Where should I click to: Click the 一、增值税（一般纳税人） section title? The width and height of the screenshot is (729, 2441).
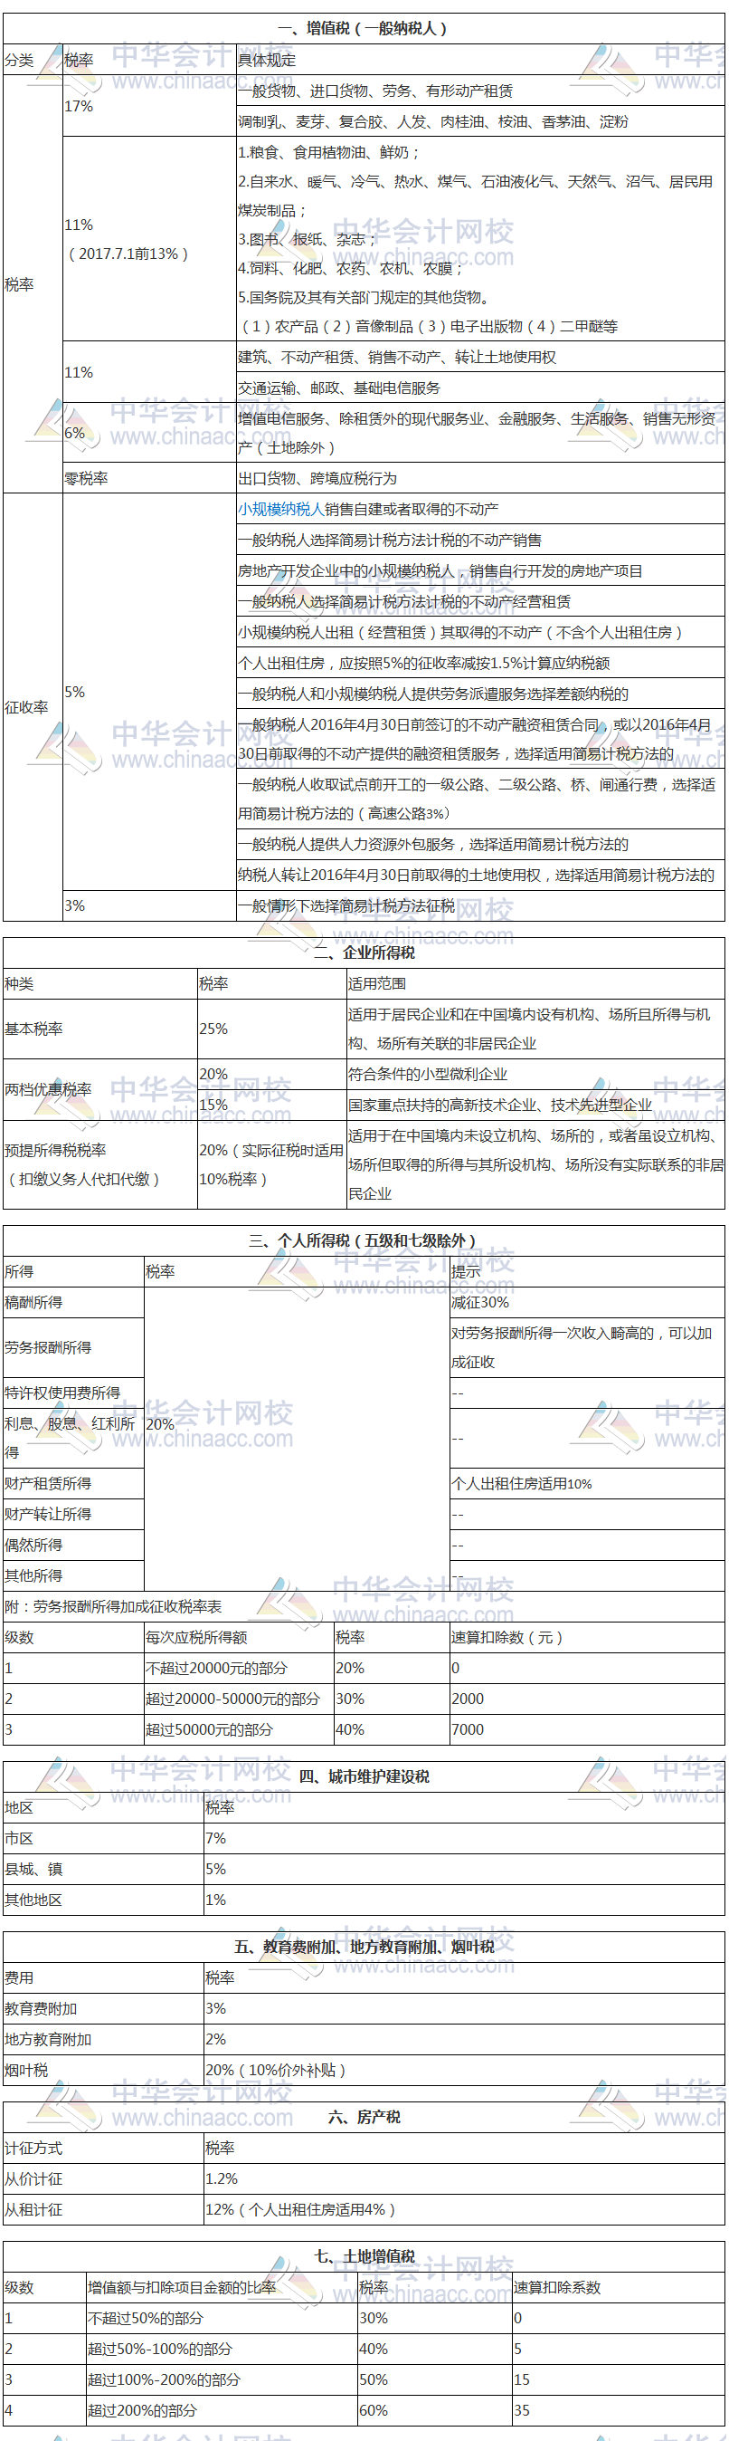point(363,28)
